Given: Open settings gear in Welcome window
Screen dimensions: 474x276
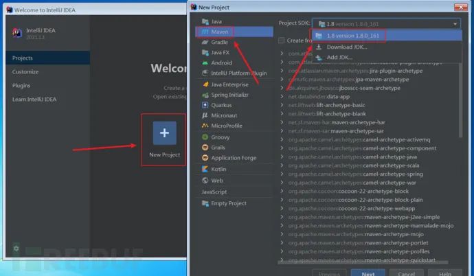Looking at the screenshot, I should pos(16,249).
